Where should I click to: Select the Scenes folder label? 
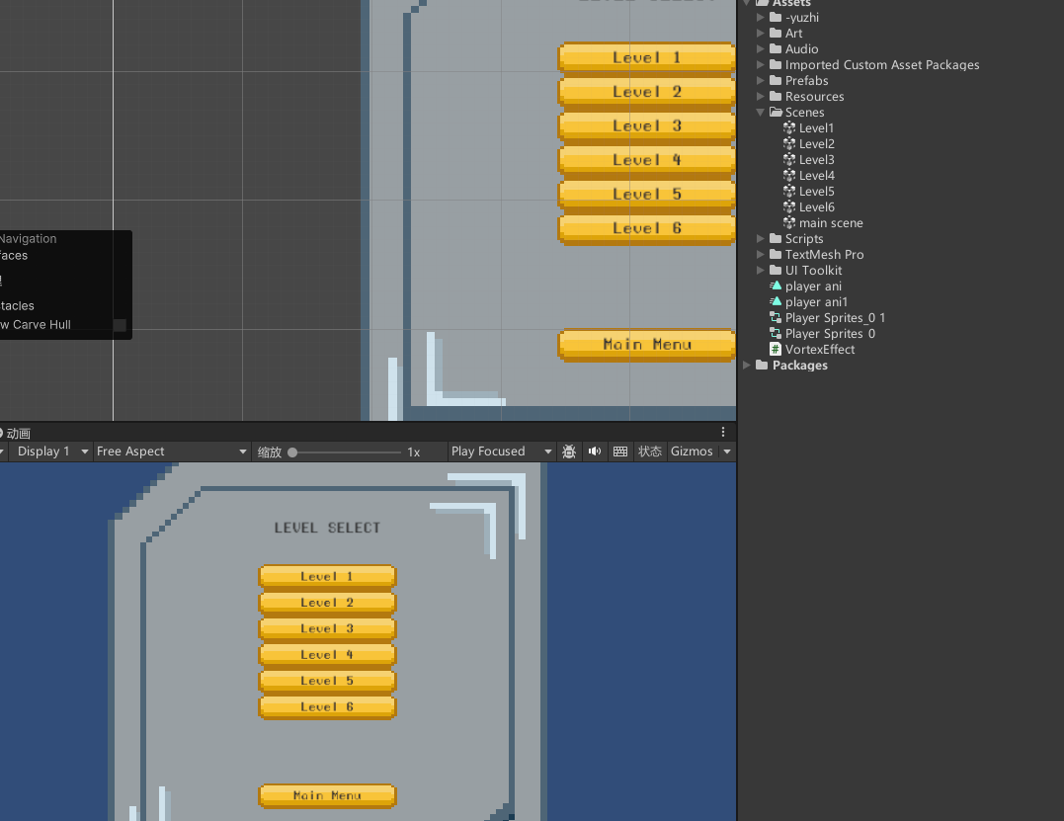pos(805,112)
